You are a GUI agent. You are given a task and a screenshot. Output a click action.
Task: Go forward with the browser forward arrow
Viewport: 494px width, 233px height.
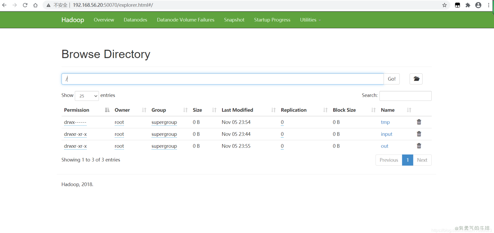[15, 5]
